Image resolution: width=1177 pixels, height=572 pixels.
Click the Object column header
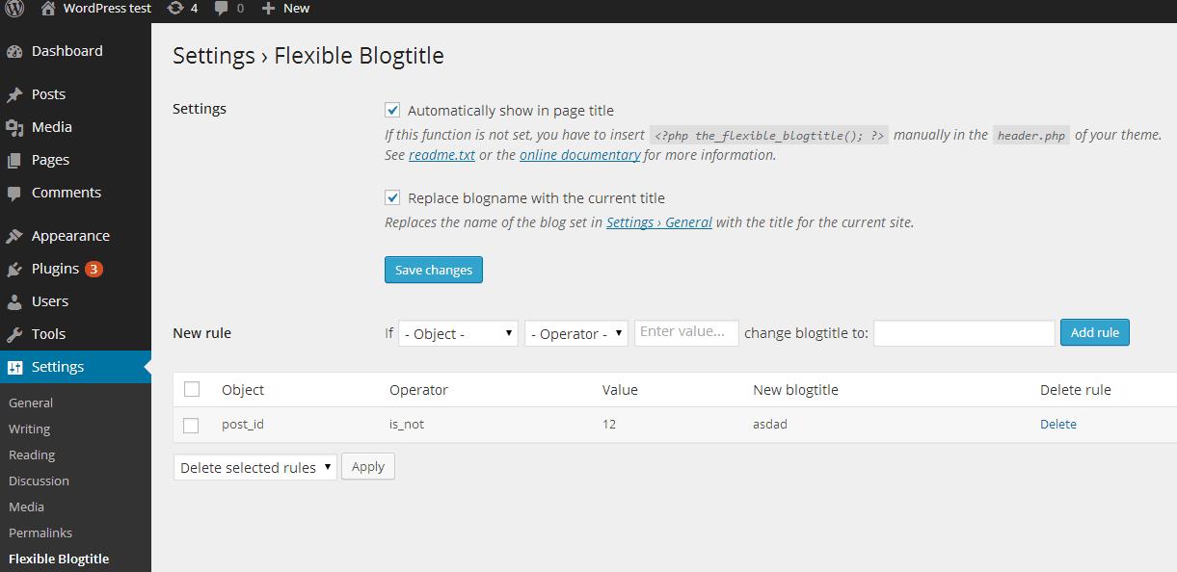(243, 390)
